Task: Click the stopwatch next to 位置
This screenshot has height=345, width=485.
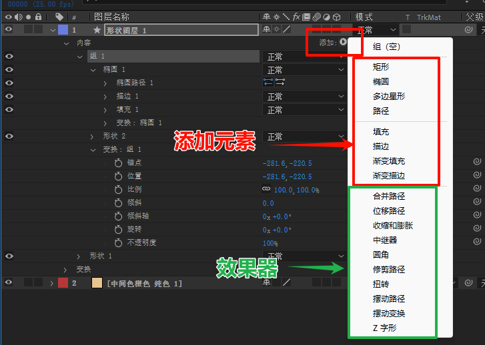Action: pos(118,176)
